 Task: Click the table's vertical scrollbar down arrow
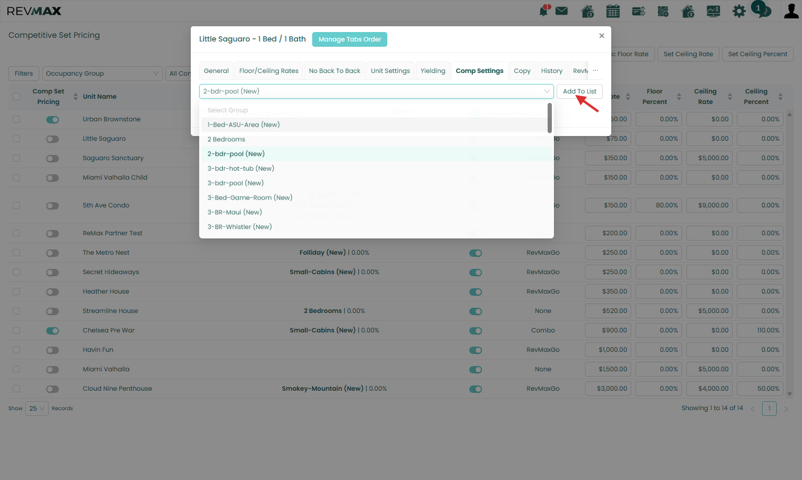(x=789, y=394)
